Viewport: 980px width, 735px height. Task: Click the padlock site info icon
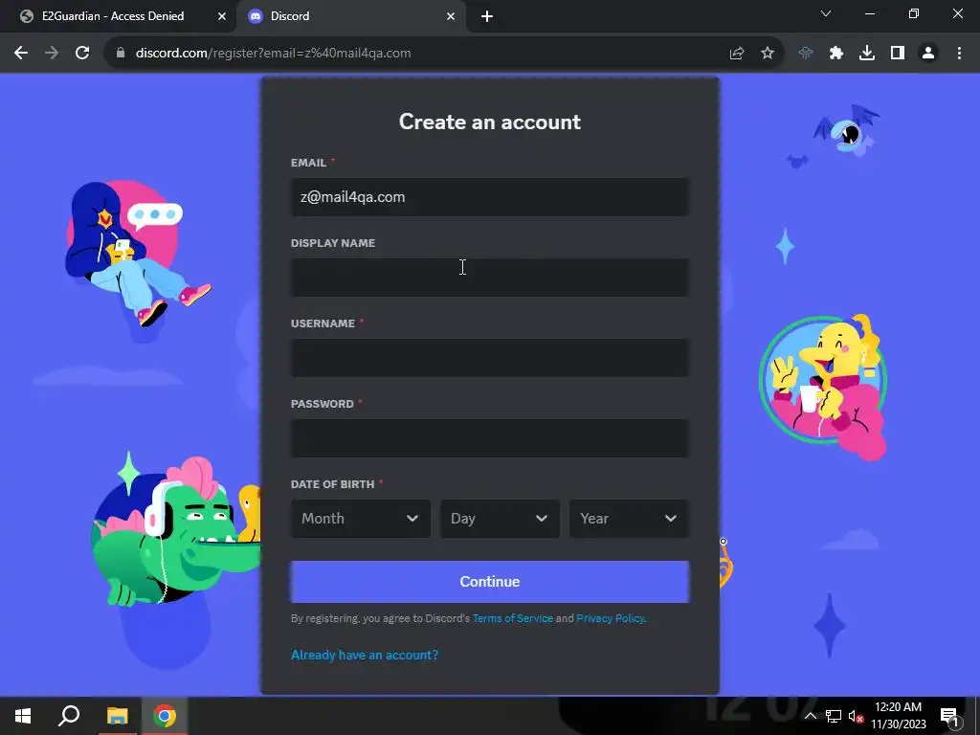(121, 54)
